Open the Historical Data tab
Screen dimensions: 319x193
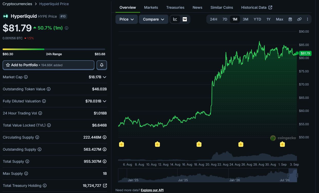click(257, 7)
